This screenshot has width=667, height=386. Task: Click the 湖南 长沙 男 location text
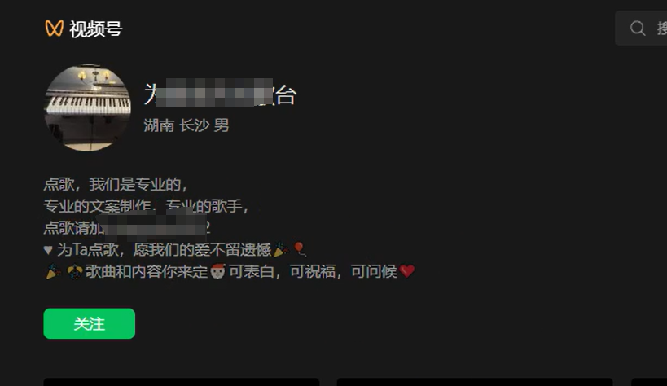tap(186, 125)
